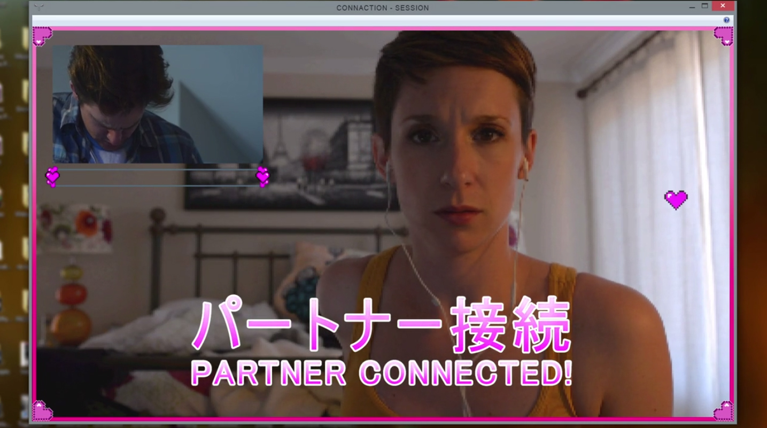Image resolution: width=767 pixels, height=428 pixels.
Task: Open the window menu icon in title bar
Action: click(38, 7)
